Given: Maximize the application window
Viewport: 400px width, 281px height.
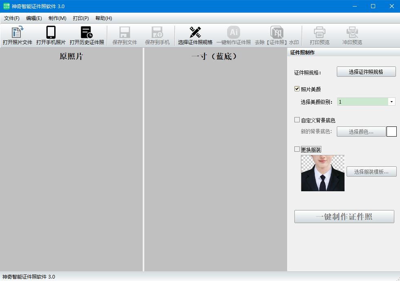Looking at the screenshot, I should coord(373,6).
